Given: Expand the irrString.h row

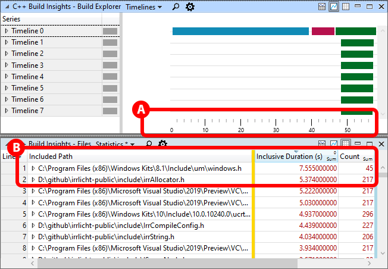Looking at the screenshot, I should click(33, 237).
